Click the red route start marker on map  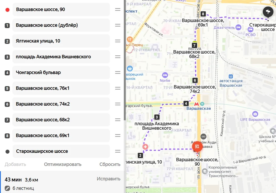tap(197, 147)
